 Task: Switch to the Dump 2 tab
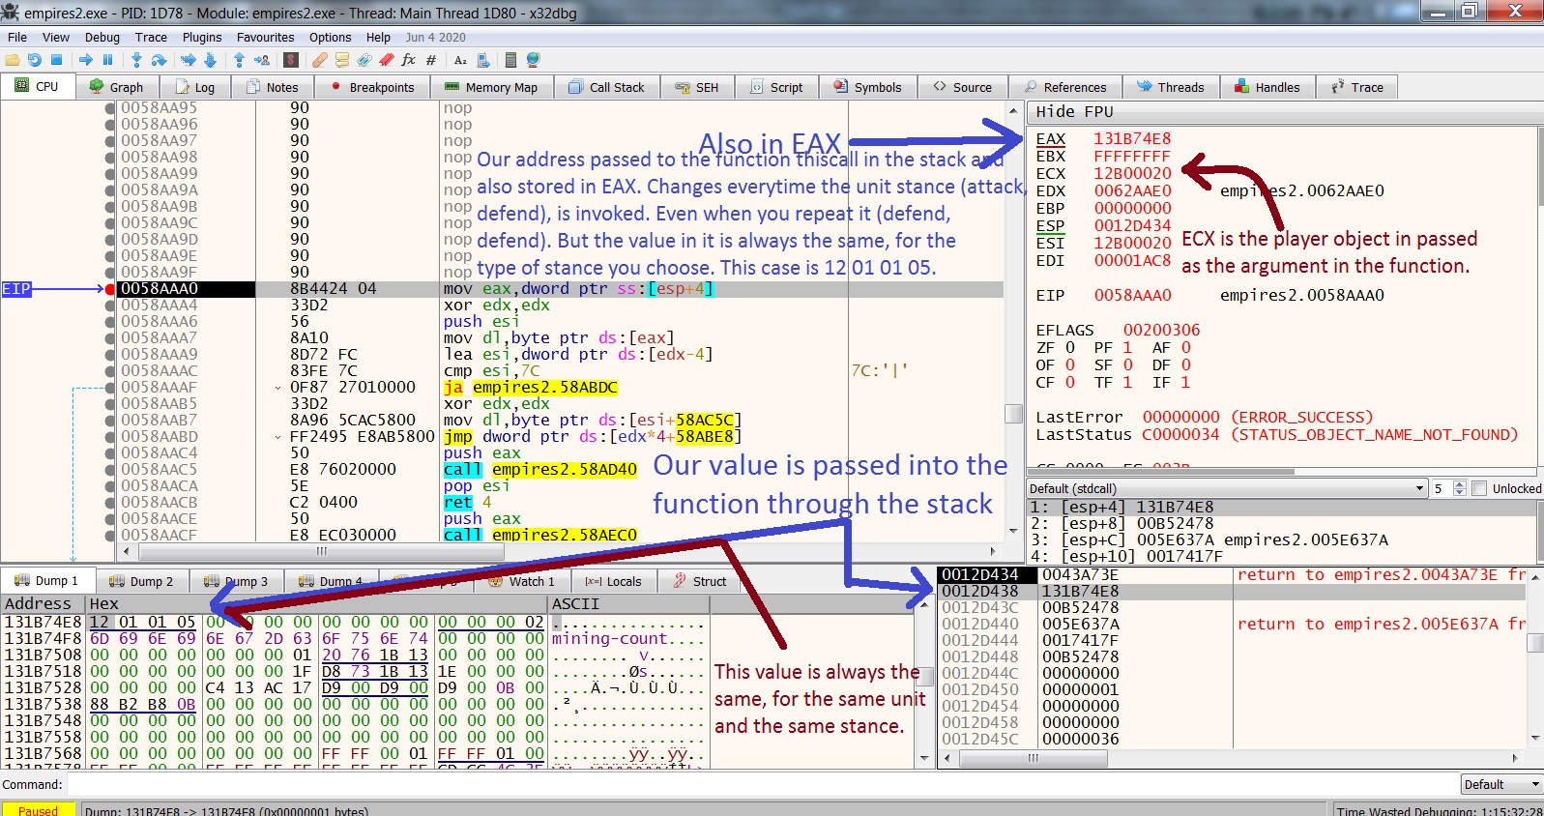tap(142, 581)
